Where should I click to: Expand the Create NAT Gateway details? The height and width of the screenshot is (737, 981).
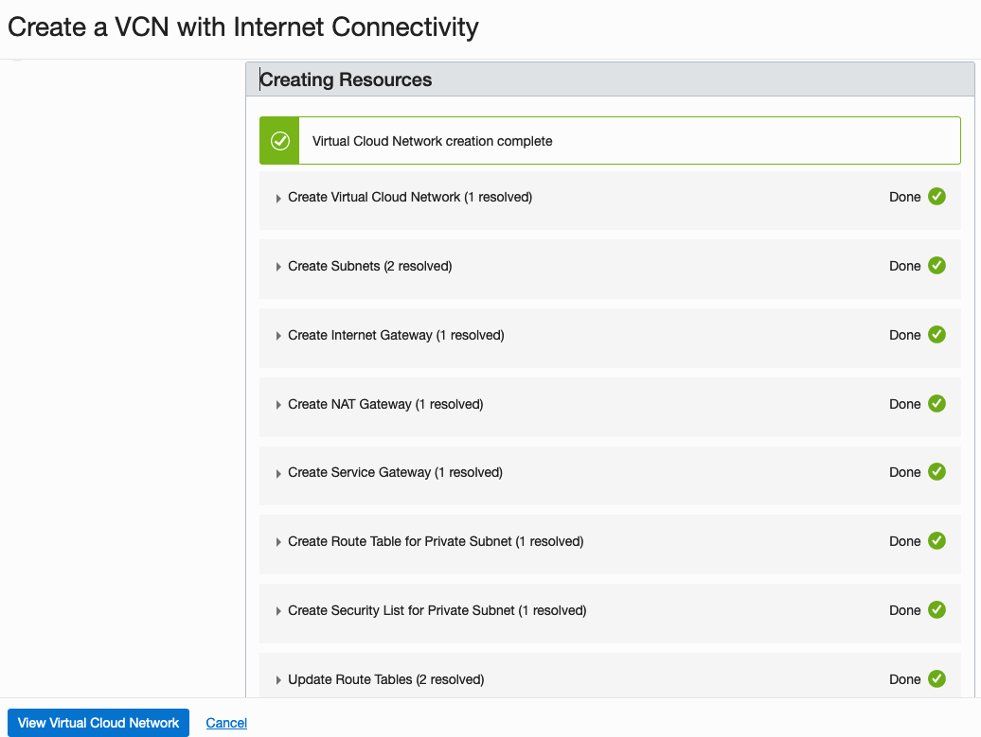coord(279,406)
